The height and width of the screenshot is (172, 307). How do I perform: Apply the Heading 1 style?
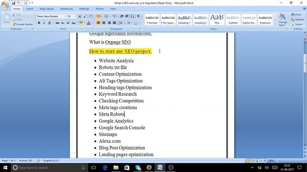[x=184, y=20]
